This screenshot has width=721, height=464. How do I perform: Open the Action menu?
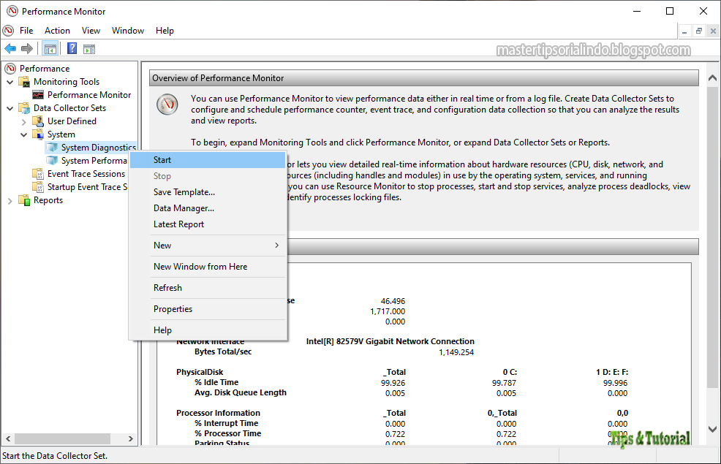click(x=57, y=31)
